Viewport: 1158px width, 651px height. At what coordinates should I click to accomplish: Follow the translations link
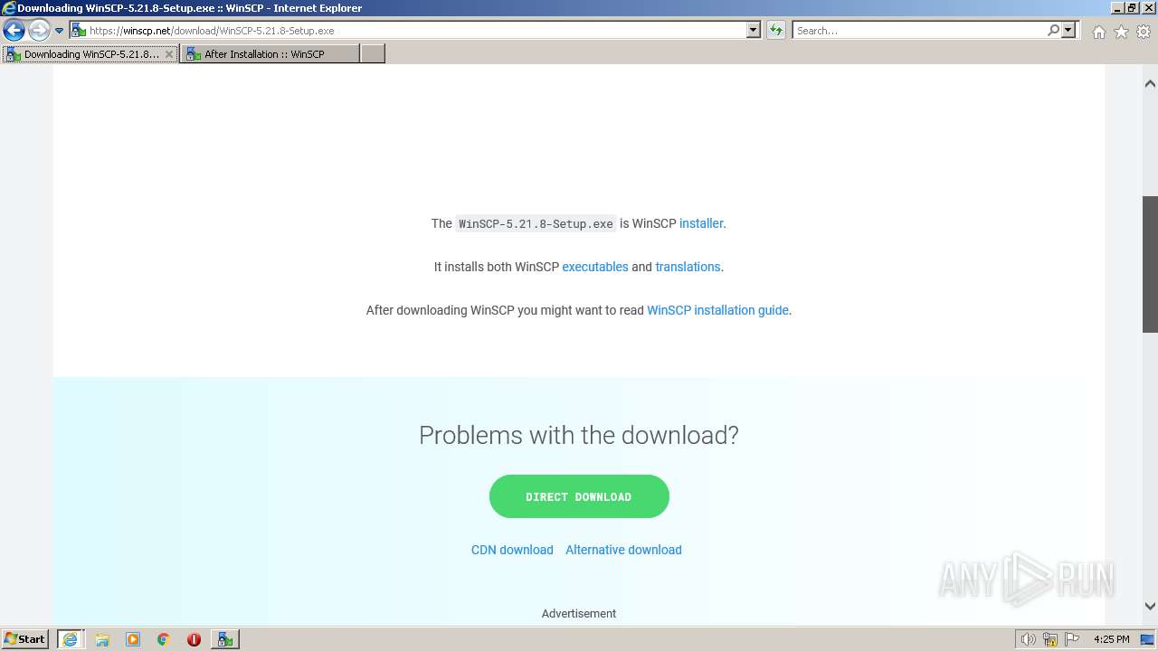coord(688,267)
